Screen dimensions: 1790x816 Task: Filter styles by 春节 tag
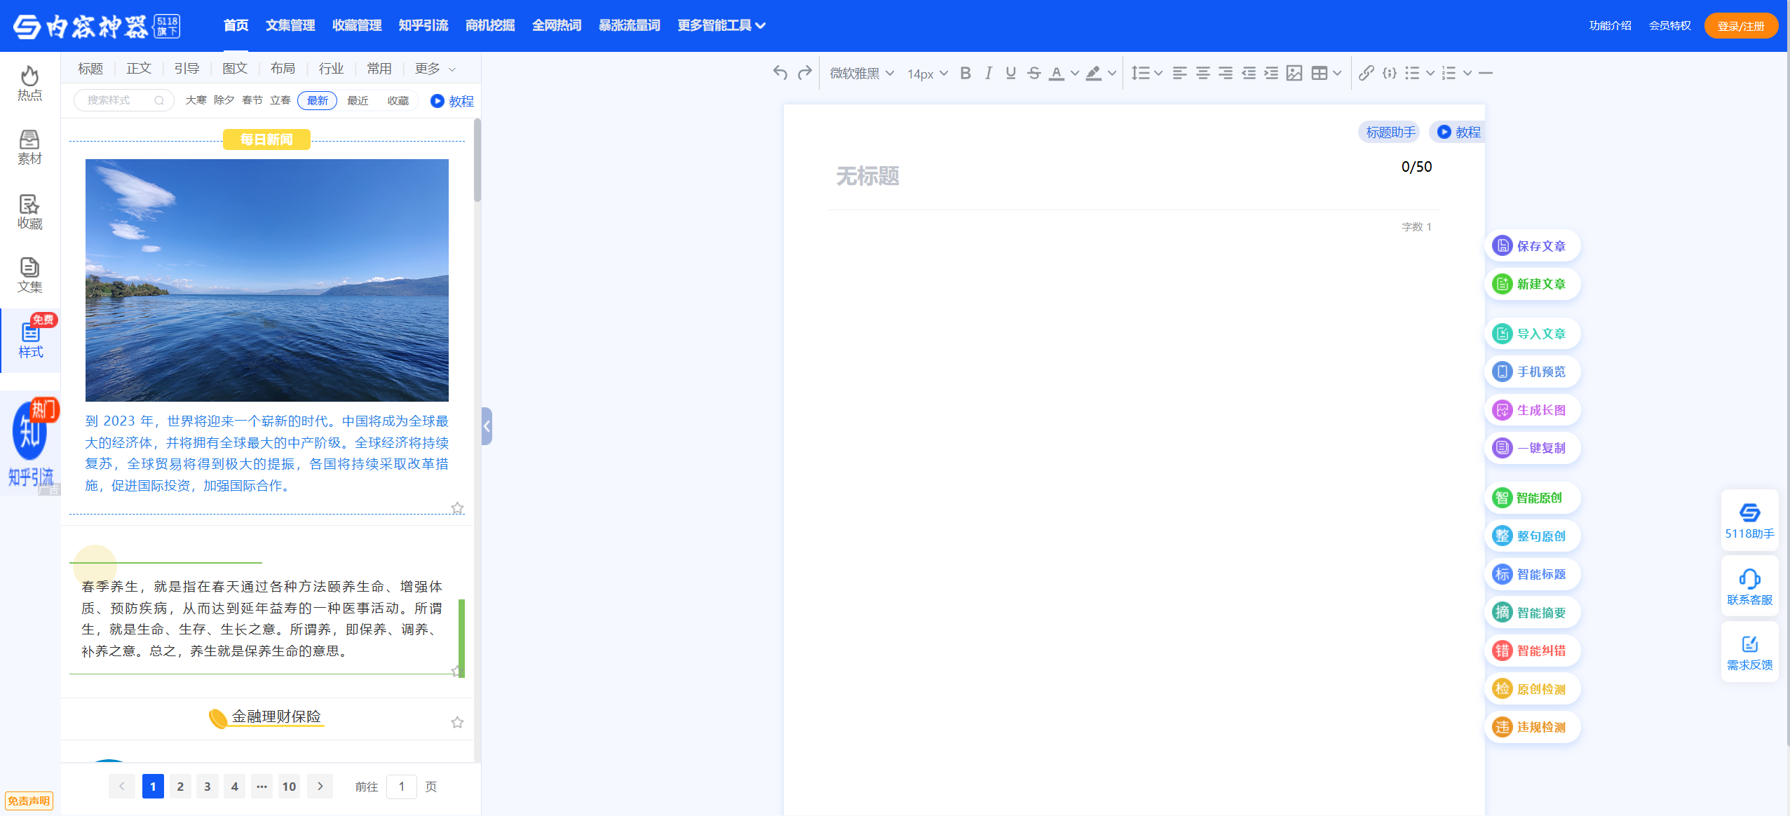pos(252,100)
